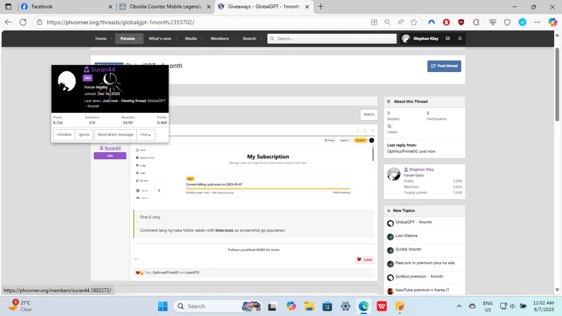Expand the What's new menu chevron
The image size is (562, 316).
[x=176, y=39]
